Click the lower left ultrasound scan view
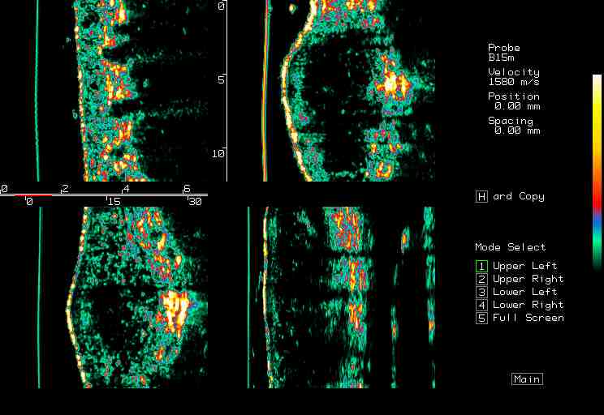The height and width of the screenshot is (415, 604). tap(104, 297)
